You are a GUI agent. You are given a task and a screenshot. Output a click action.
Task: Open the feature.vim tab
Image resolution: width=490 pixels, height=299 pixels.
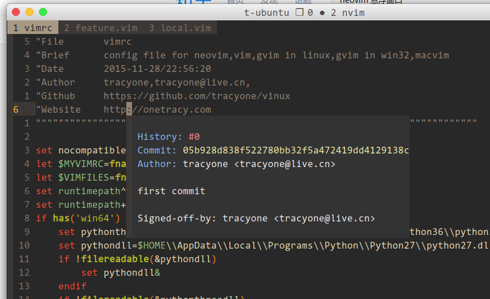tap(101, 28)
